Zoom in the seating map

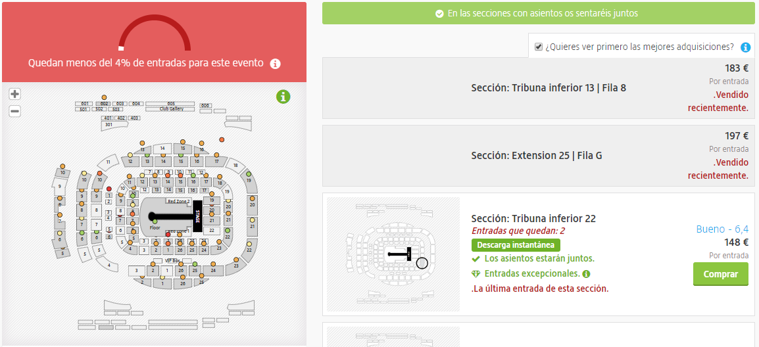(15, 94)
